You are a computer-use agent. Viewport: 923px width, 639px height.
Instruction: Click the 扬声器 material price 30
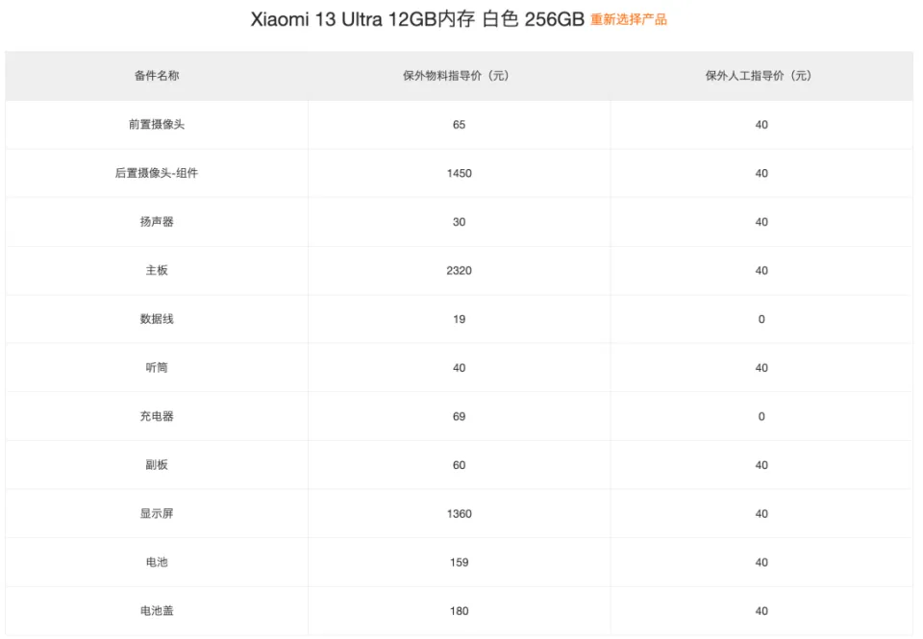click(459, 222)
